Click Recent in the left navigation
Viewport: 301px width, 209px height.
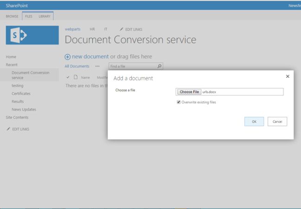[12, 65]
